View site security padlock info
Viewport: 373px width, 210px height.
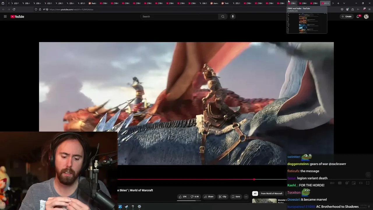(40, 9)
